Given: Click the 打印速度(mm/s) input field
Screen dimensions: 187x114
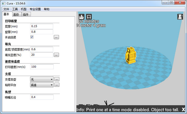Looking at the screenshot, I should (x=42, y=67).
